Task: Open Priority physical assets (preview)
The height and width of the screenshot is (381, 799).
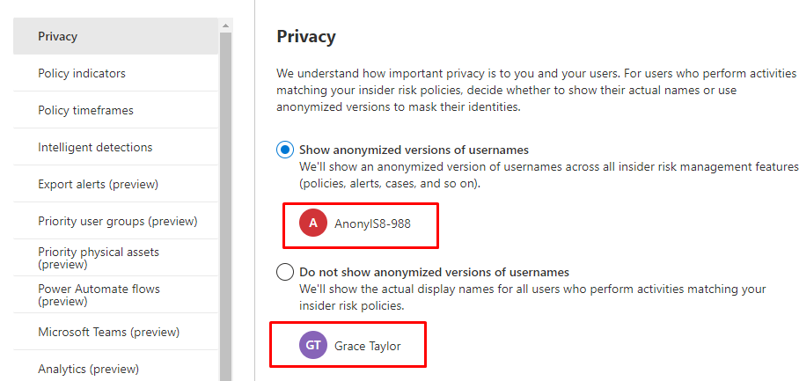Action: point(115,258)
